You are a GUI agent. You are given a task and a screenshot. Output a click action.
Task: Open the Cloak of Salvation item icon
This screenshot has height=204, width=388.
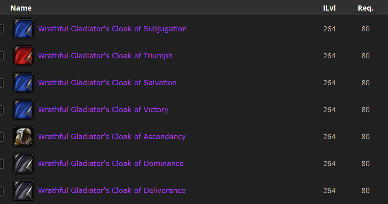24,83
